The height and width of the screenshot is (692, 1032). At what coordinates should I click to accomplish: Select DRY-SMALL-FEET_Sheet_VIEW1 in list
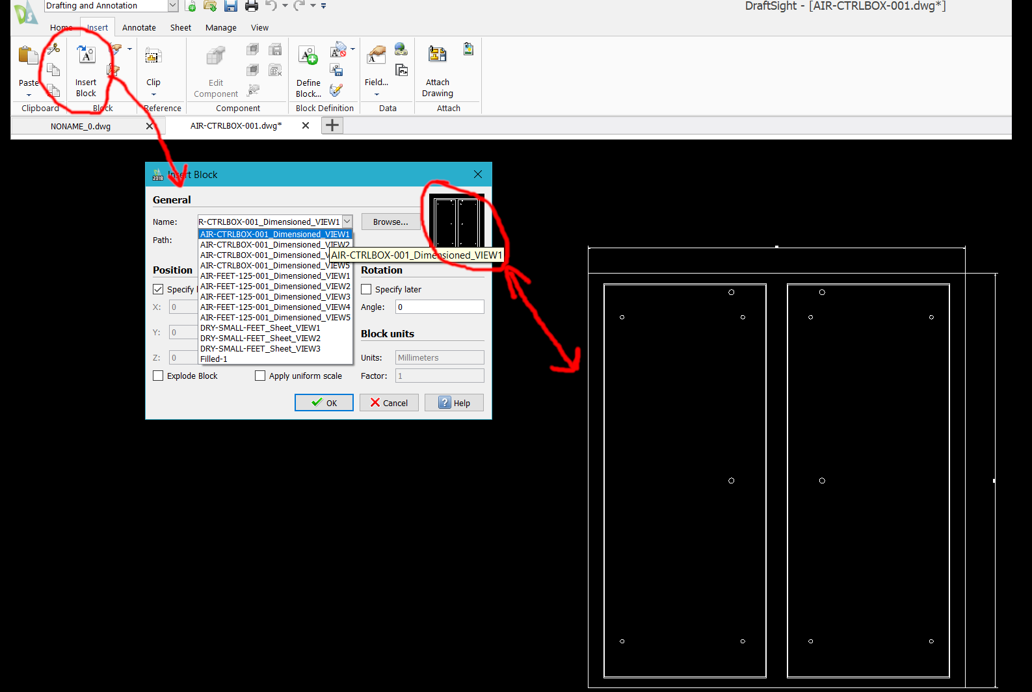tap(275, 328)
